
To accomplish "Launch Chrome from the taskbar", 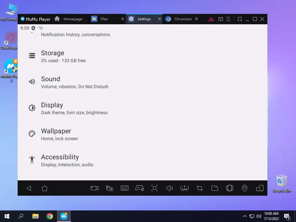I will tap(50, 216).
